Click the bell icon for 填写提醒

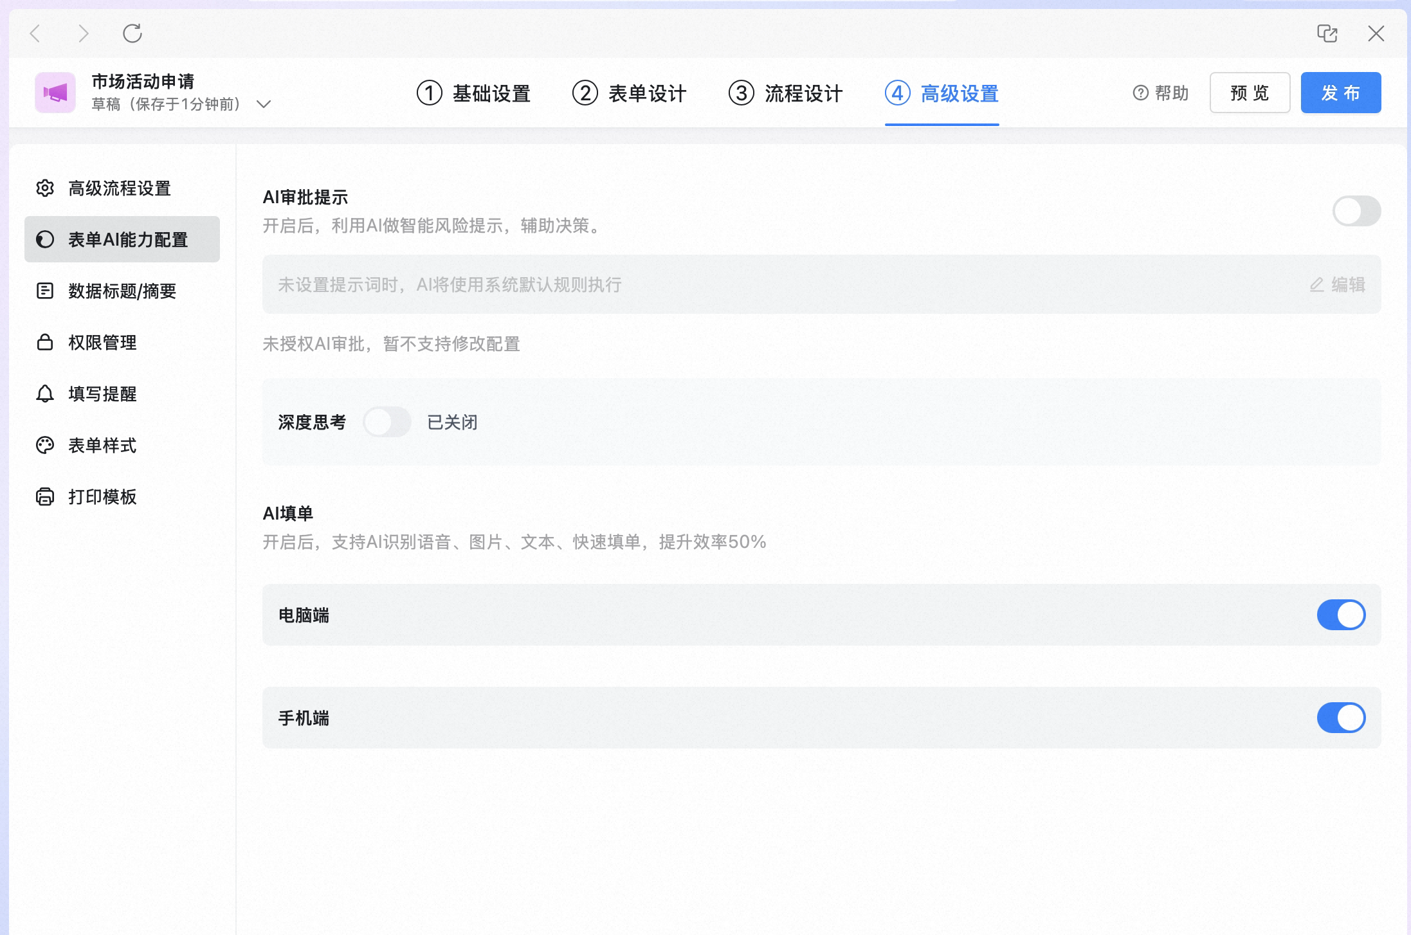pos(45,394)
